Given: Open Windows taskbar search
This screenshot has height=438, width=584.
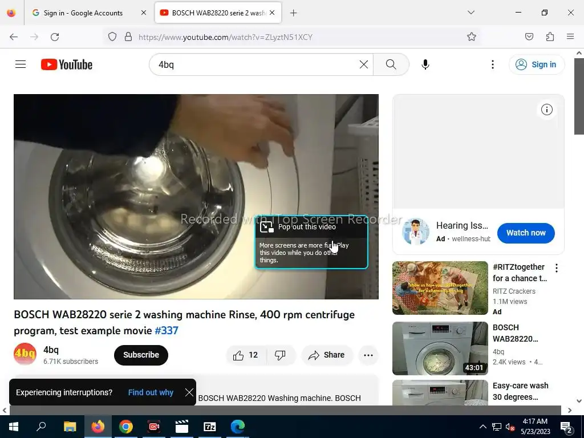Looking at the screenshot, I should pos(41,427).
